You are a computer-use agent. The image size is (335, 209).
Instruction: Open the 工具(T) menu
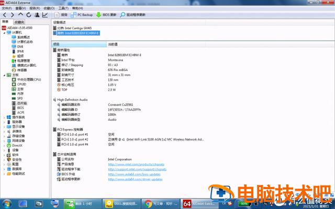pyautogui.click(x=63, y=8)
